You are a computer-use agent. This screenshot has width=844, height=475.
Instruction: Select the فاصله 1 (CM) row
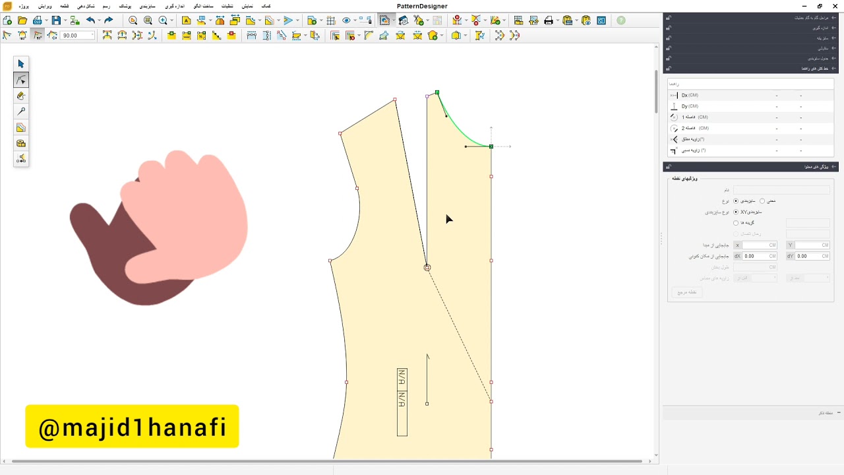click(x=750, y=117)
